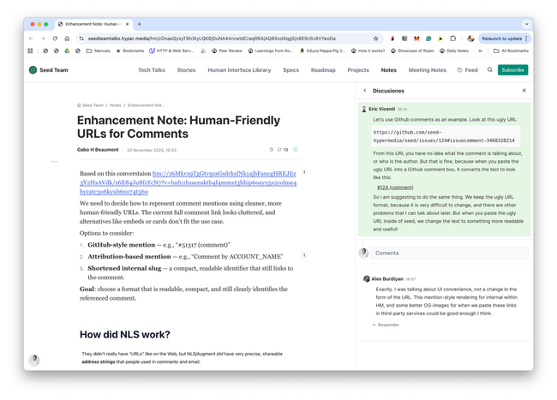Close the Discusiones panel
The width and height of the screenshot is (557, 400).
(x=524, y=91)
